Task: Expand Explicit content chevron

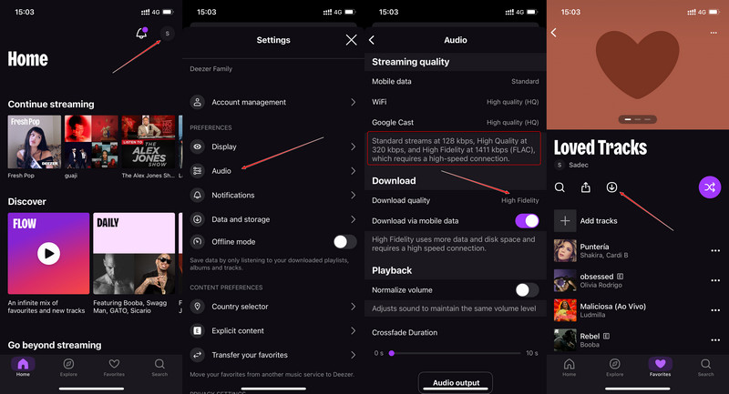Action: 353,330
